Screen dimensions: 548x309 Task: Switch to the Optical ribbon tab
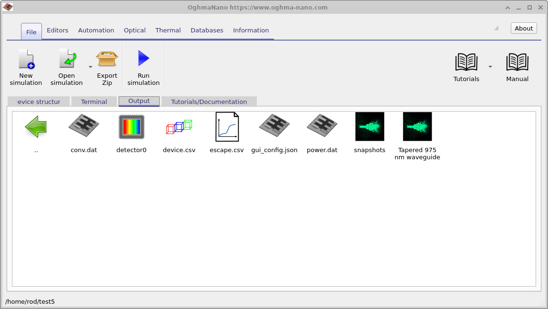(134, 30)
